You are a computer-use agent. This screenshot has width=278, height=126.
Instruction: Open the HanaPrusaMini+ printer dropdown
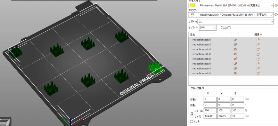click(x=231, y=15)
